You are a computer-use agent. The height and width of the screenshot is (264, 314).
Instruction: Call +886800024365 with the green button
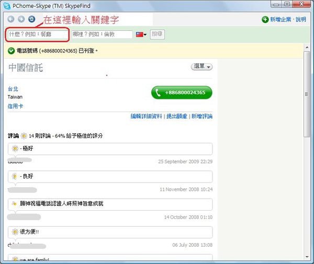(x=182, y=93)
